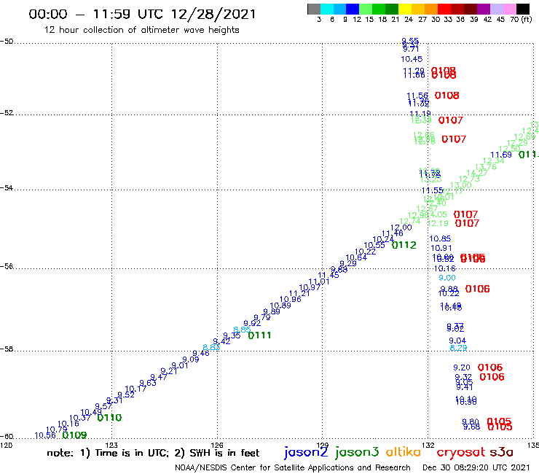
Task: Click the wave height value '10.45'
Action: [x=412, y=59]
